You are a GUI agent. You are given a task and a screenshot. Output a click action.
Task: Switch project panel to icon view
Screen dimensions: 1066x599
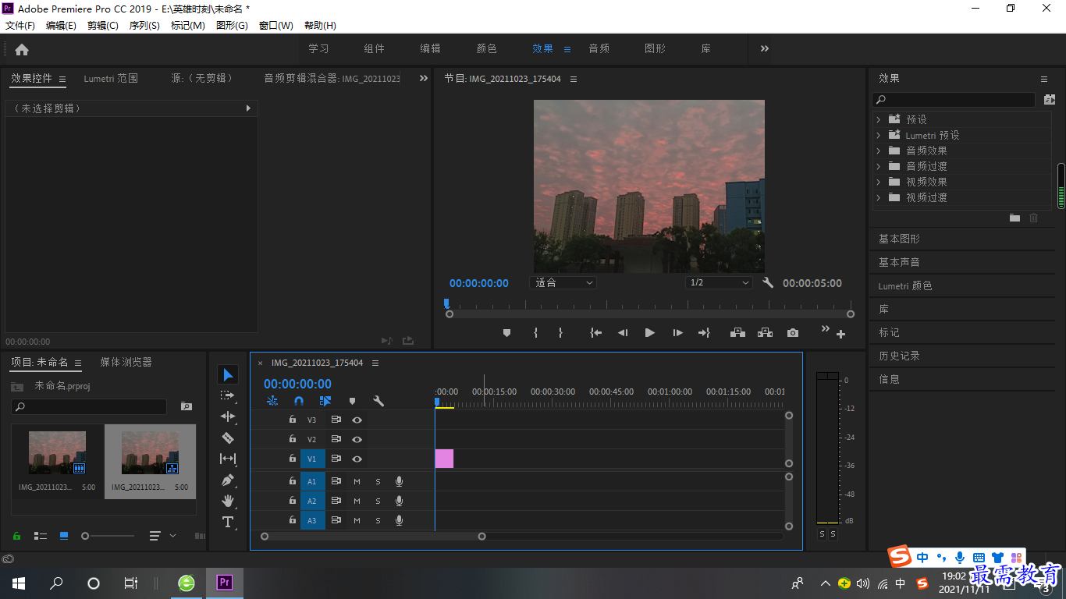pos(64,536)
